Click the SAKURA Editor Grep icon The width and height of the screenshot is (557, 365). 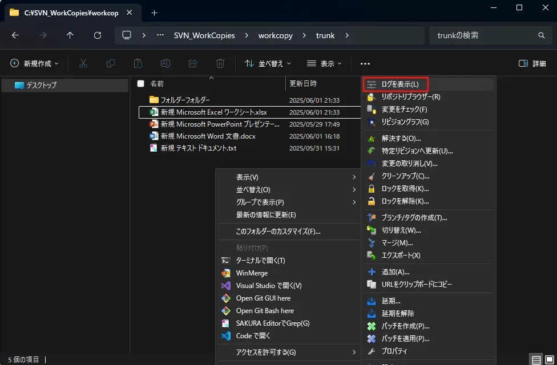(226, 323)
